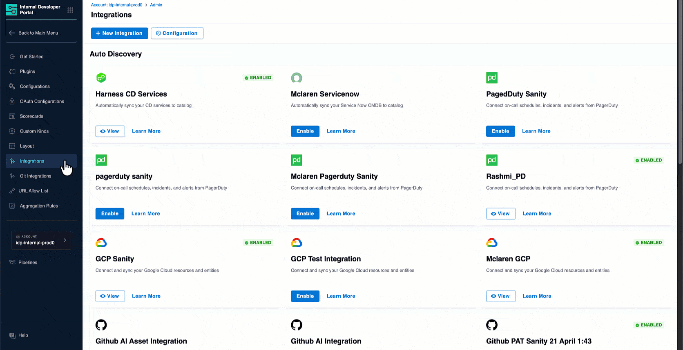
Task: Click the page vertical scrollbar
Action: 680,82
